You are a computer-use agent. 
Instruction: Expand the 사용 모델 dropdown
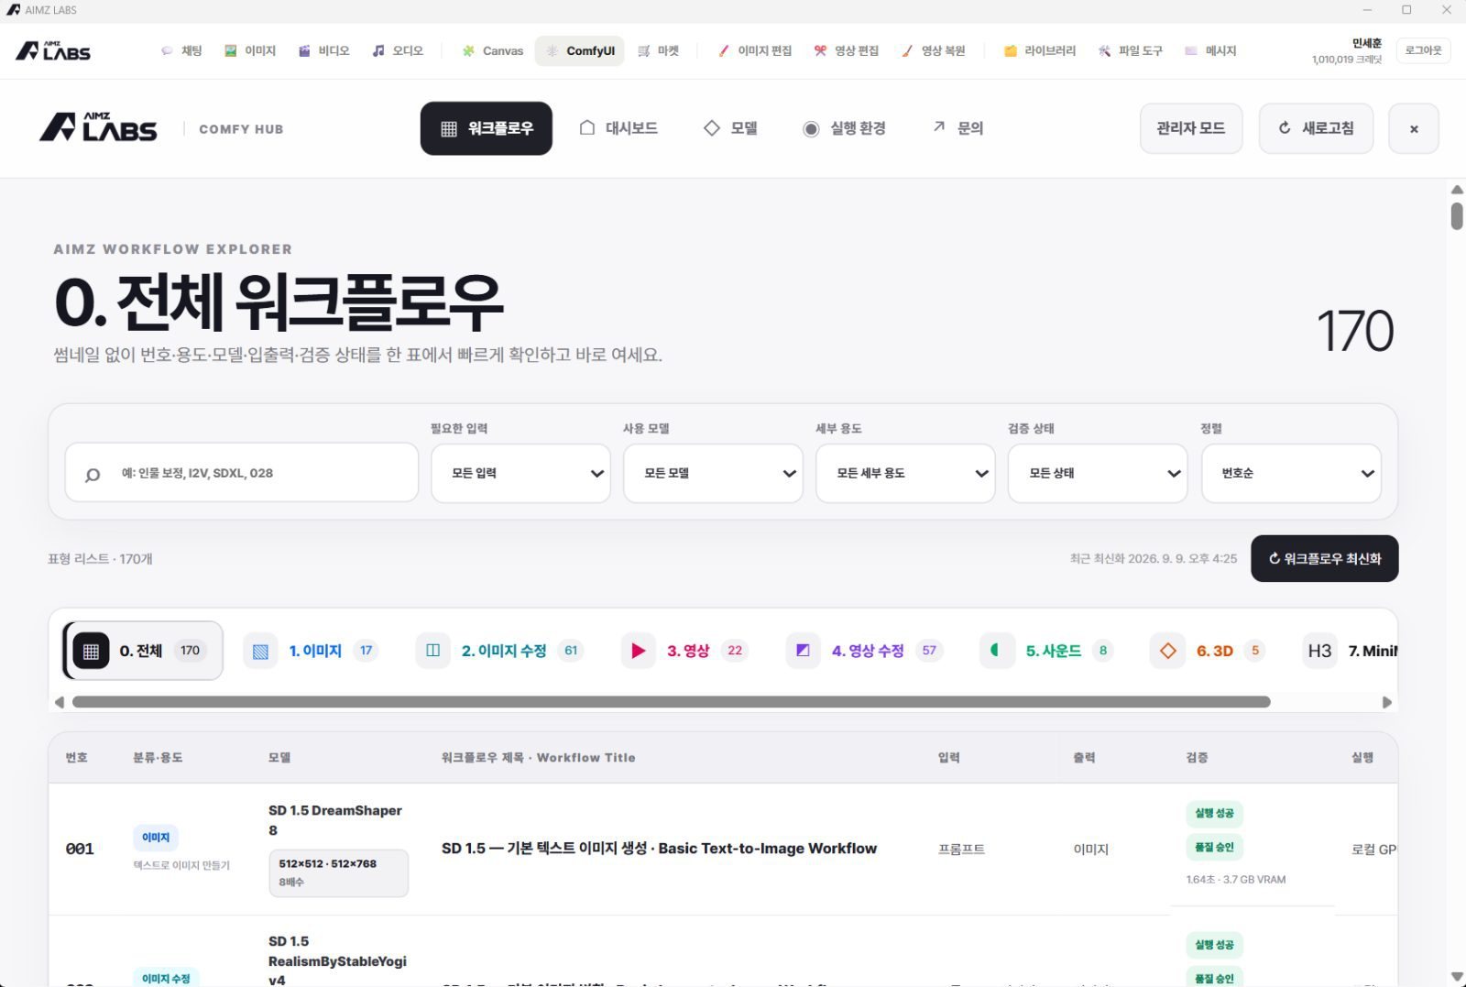[713, 474]
